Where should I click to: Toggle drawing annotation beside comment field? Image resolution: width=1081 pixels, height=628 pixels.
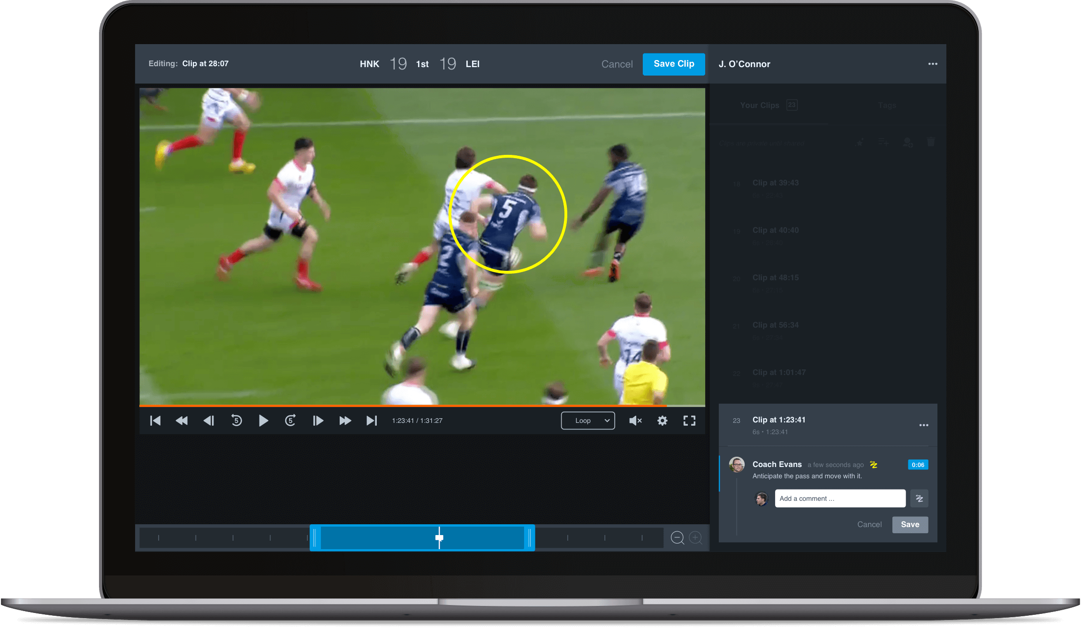coord(919,498)
